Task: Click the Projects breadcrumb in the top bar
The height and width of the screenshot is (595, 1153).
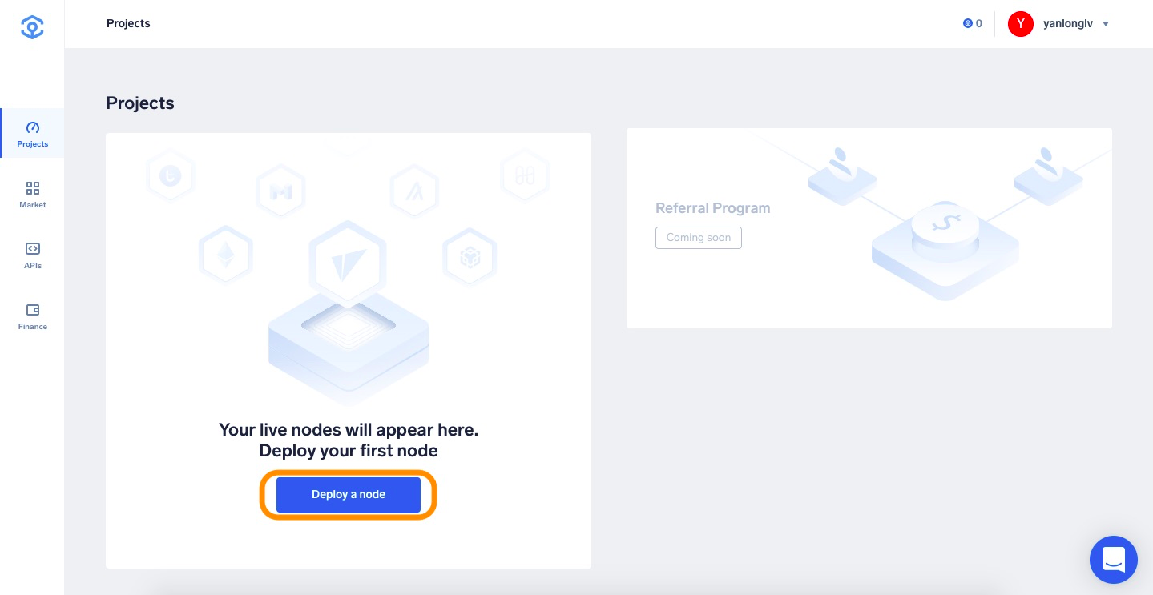Action: click(x=128, y=23)
